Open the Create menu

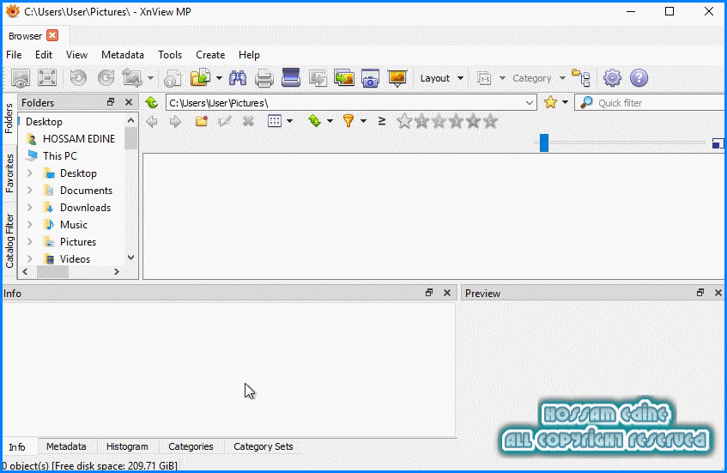click(210, 55)
